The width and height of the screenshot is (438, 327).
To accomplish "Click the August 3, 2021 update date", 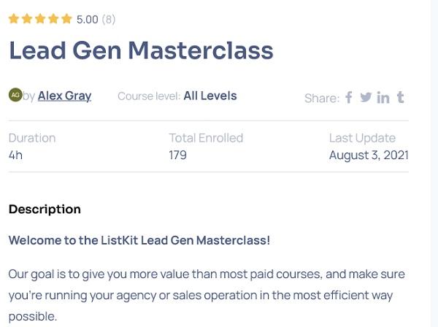I will (369, 155).
